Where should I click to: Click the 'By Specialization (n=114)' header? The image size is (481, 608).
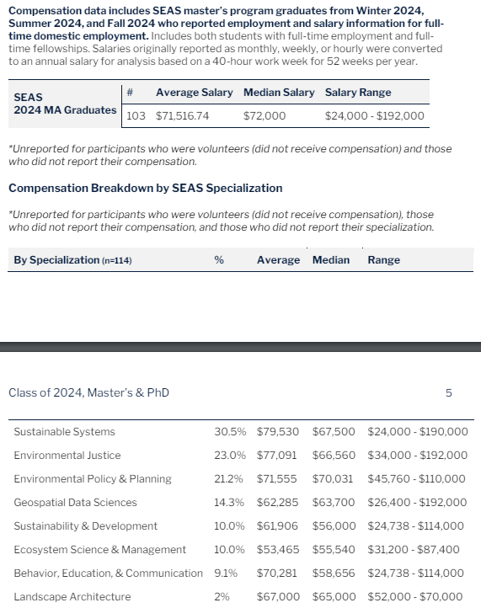[72, 260]
